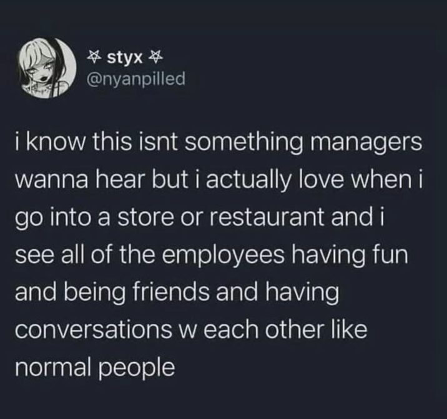This screenshot has height=419, width=447.
Task: Visit the @nyanpilled handle link
Action: 136,79
